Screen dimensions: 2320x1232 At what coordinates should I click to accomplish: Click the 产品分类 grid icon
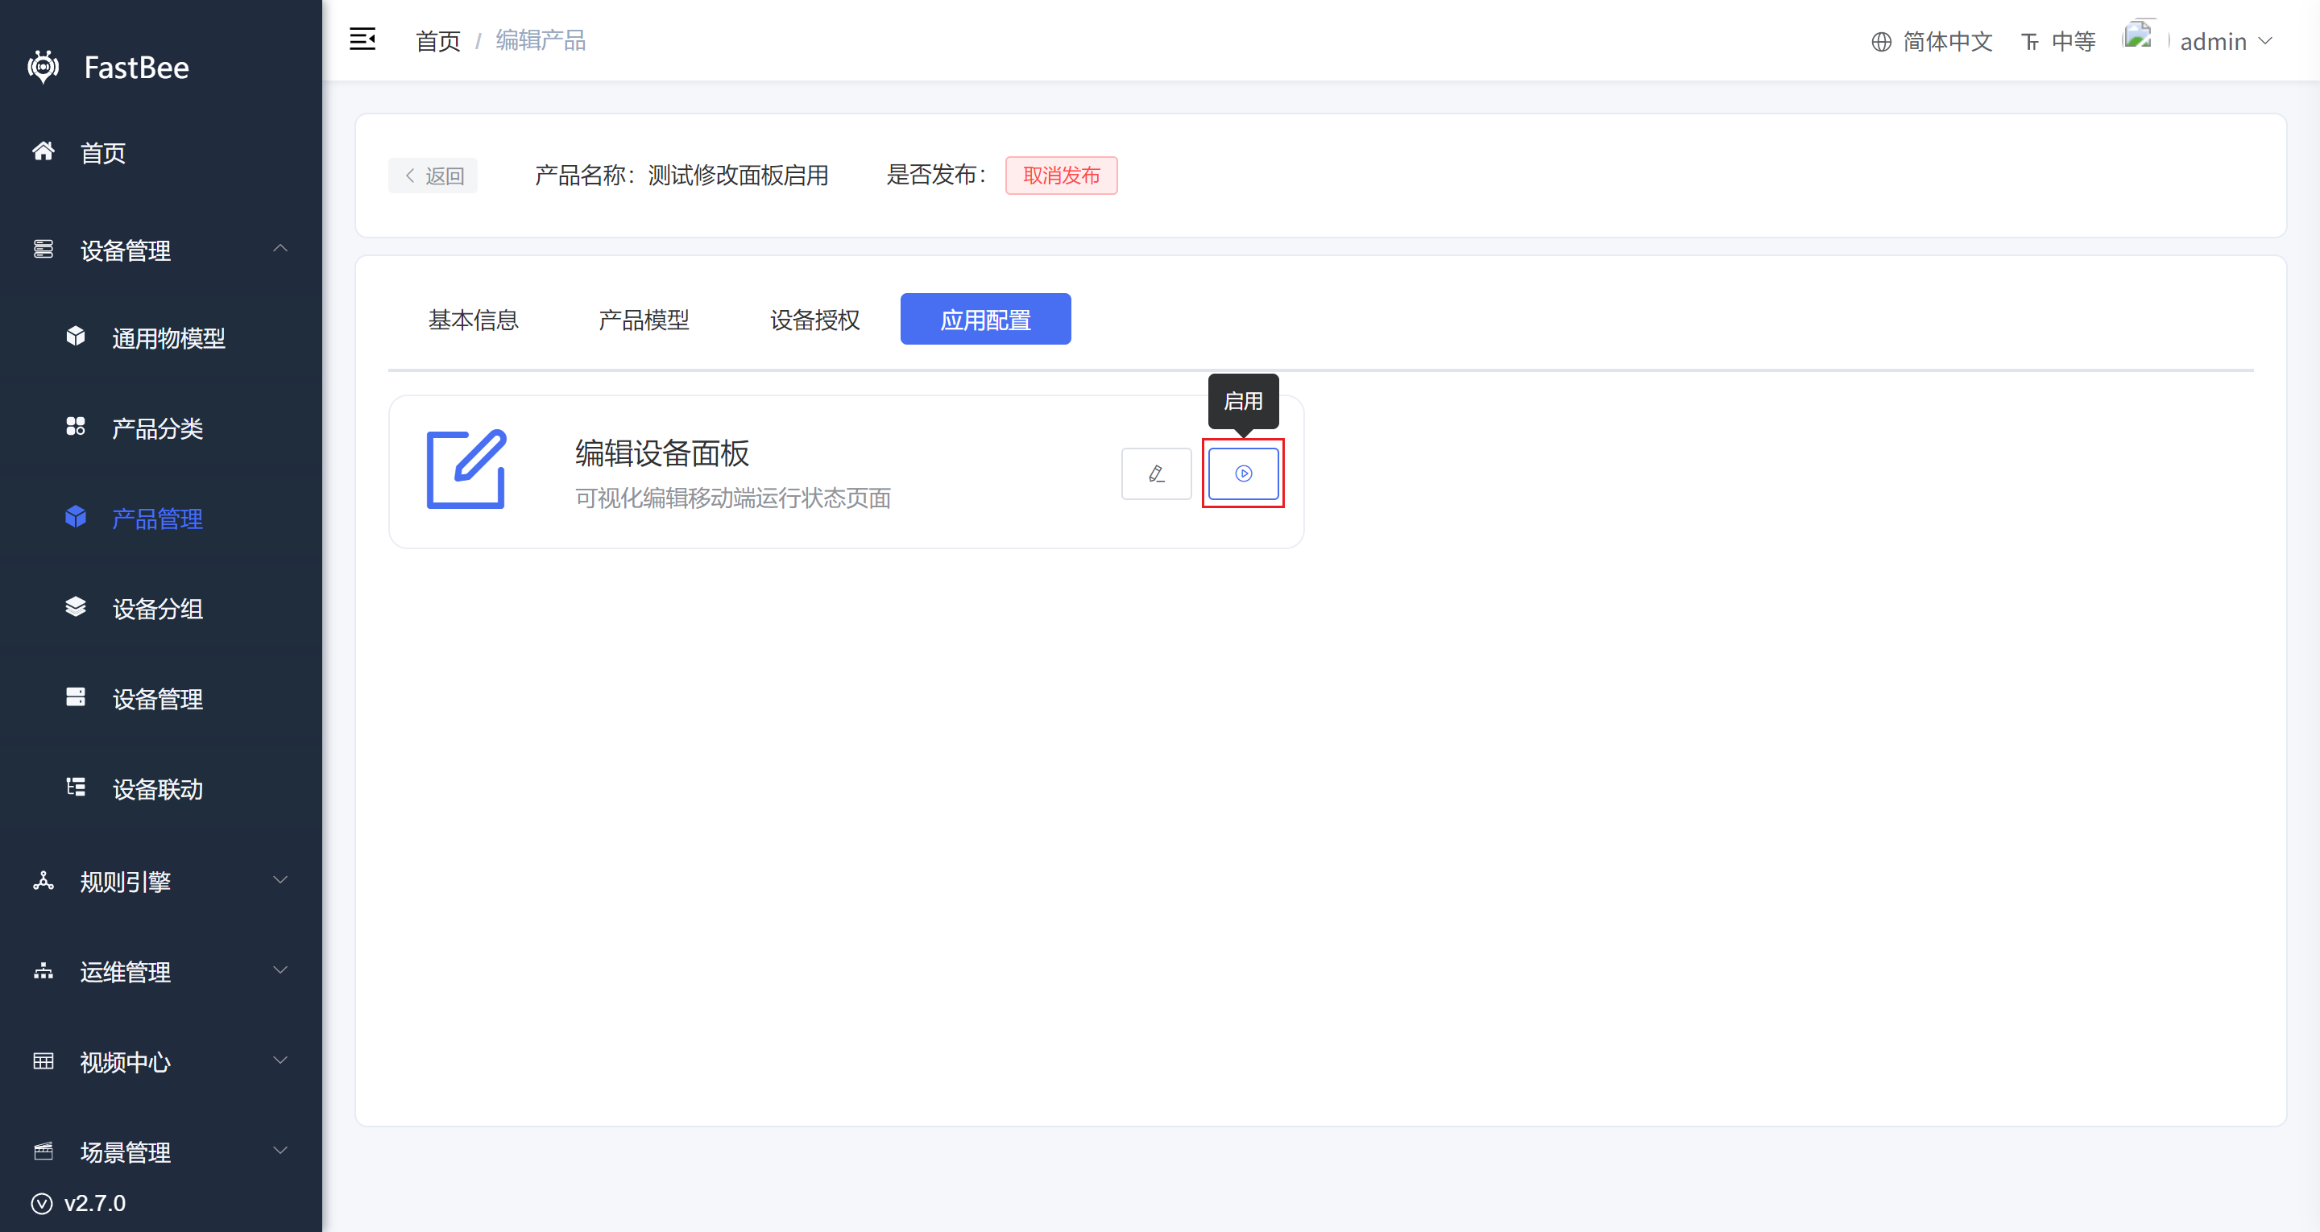tap(76, 427)
